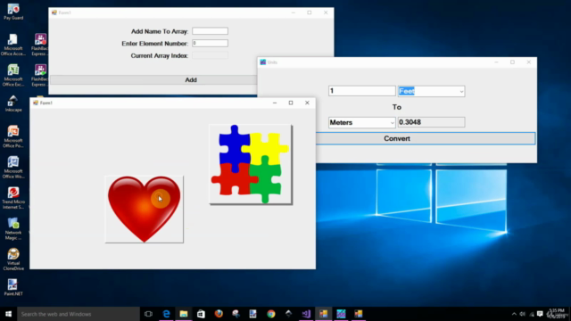This screenshot has width=571, height=321.
Task: Open Microsoft Office PowerPoint desktop shortcut
Action: pyautogui.click(x=13, y=136)
